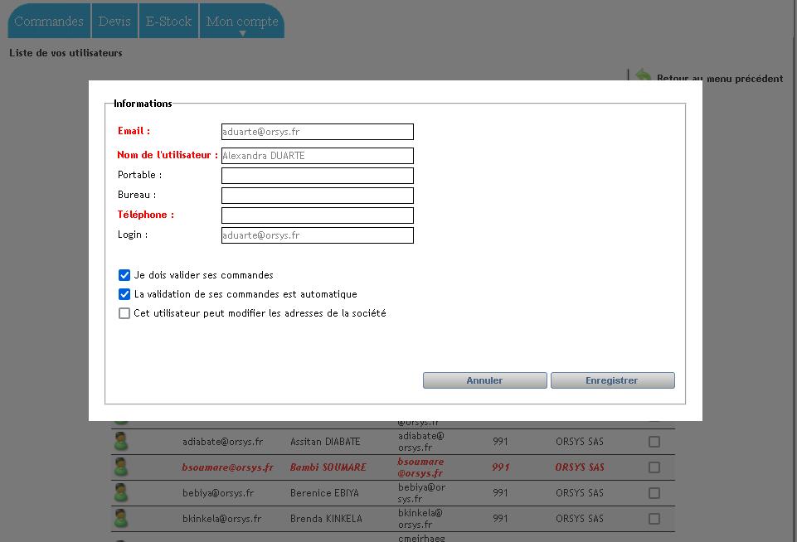Click the Portable input field
Image resolution: width=797 pixels, height=542 pixels.
(x=317, y=175)
